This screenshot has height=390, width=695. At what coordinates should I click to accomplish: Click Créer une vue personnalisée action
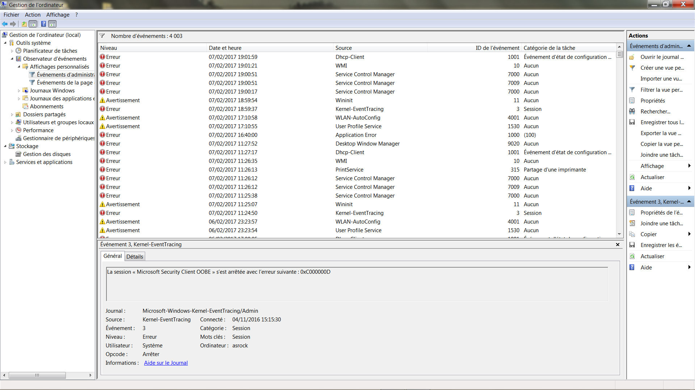pos(662,68)
